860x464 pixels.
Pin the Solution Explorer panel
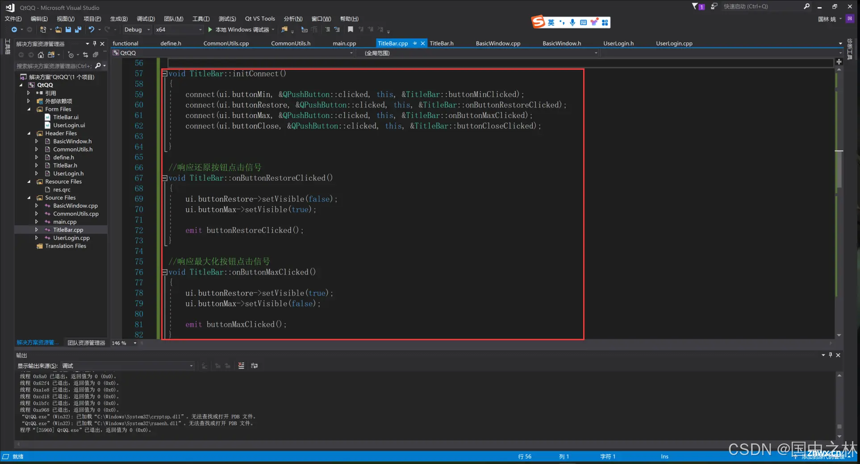coord(95,43)
